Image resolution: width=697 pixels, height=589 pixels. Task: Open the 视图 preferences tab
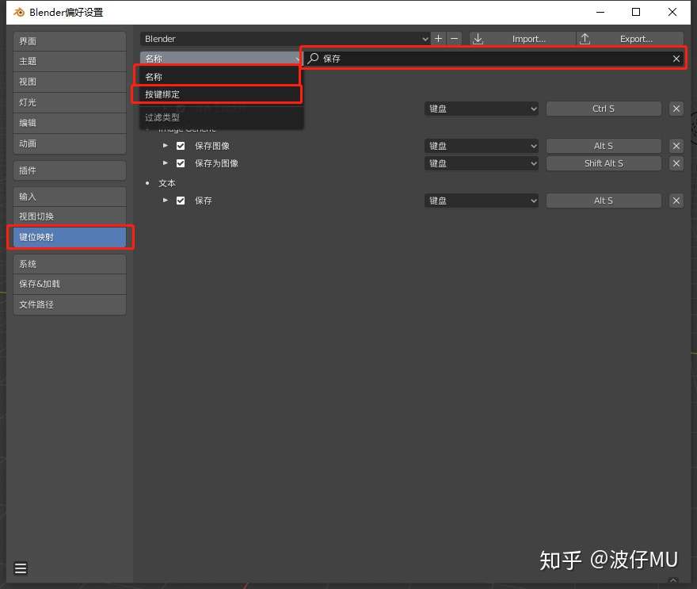[x=70, y=82]
